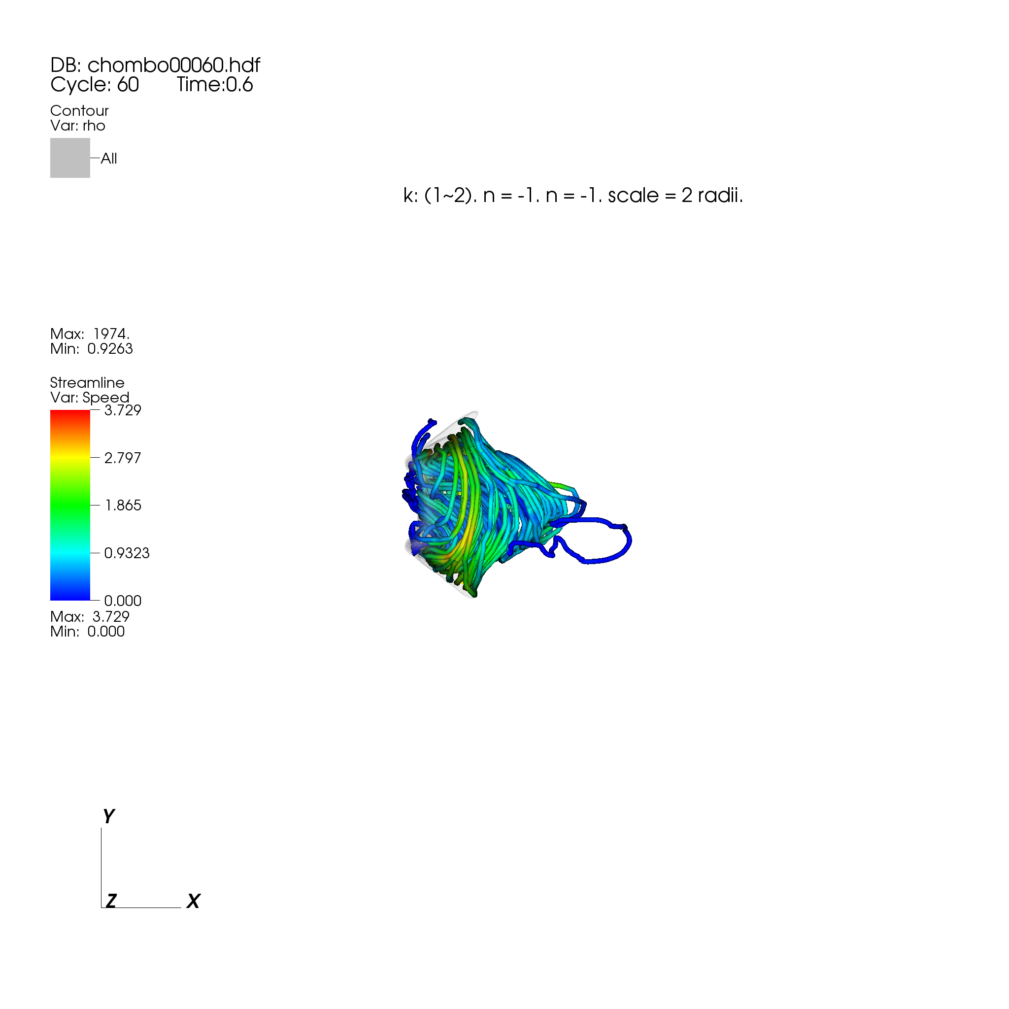Select the Min: 0.9263 value
The width and height of the screenshot is (1009, 1009).
92,349
